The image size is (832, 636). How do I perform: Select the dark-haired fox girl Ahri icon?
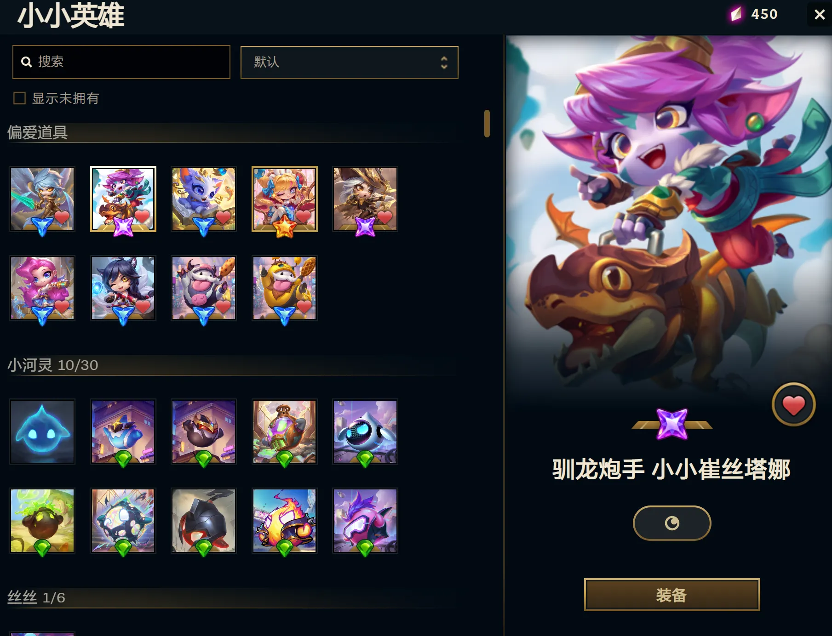pos(123,288)
